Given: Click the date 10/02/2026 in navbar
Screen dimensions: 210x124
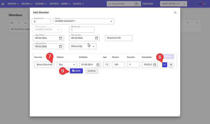Looking at the screenshot, I should [x=148, y=4].
